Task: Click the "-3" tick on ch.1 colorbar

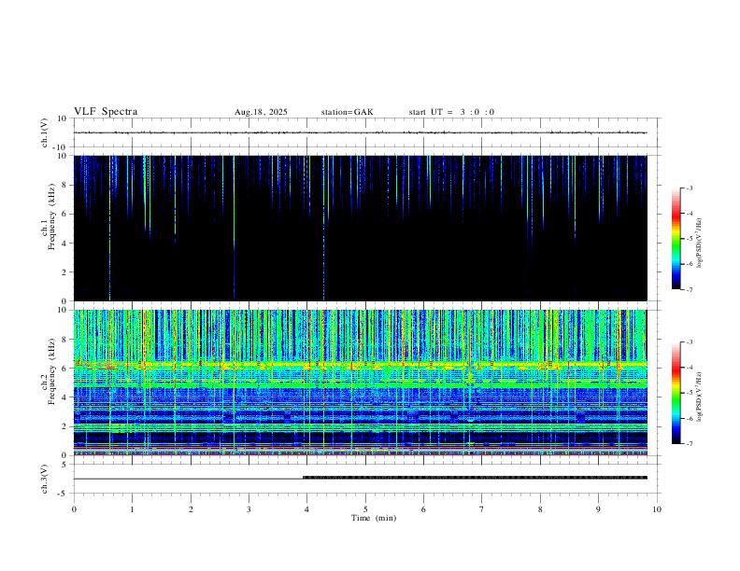Action: [690, 188]
